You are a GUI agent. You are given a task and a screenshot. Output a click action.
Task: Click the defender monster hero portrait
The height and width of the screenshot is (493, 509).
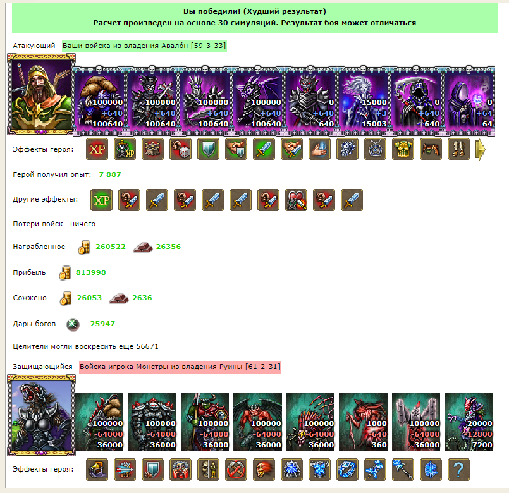(x=41, y=415)
